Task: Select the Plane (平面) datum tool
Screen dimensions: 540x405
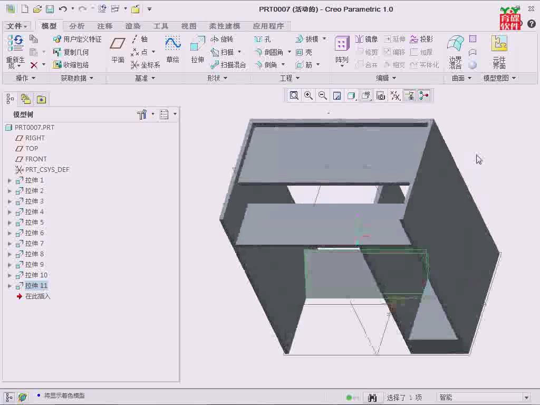Action: [x=118, y=50]
